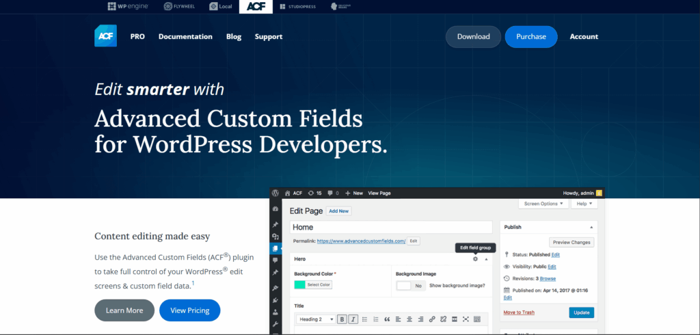Click the Preview Changes button
This screenshot has height=335, width=700.
(x=571, y=243)
